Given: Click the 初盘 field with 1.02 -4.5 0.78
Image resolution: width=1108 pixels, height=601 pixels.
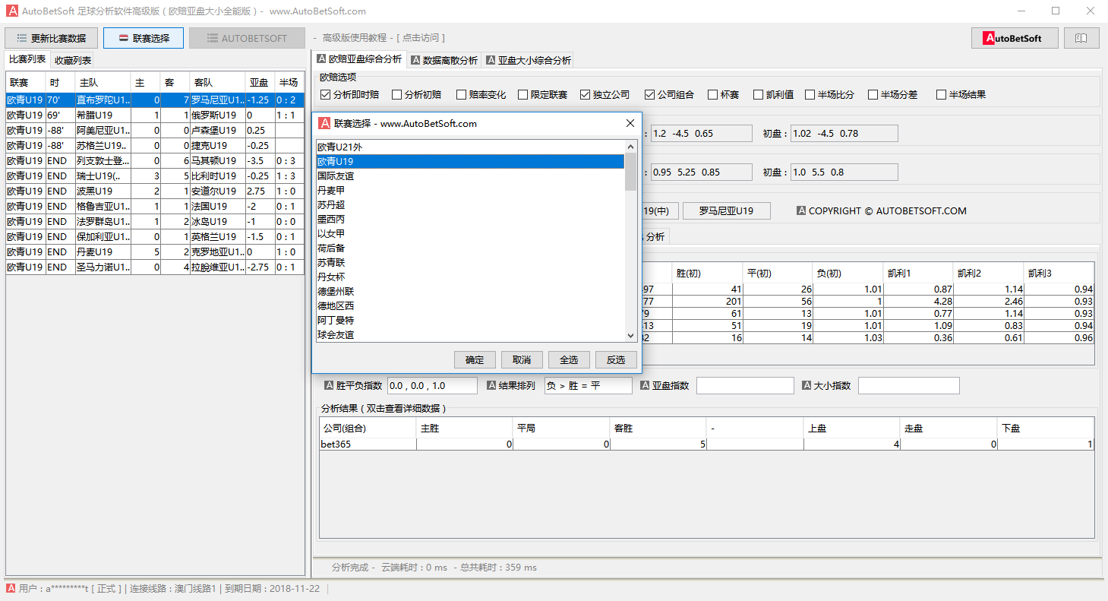Looking at the screenshot, I should point(844,134).
